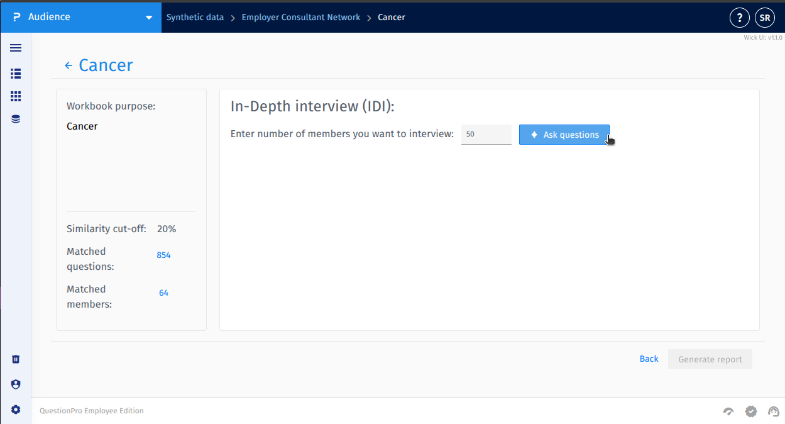
Task: Open the SR user profile avatar
Action: [765, 18]
